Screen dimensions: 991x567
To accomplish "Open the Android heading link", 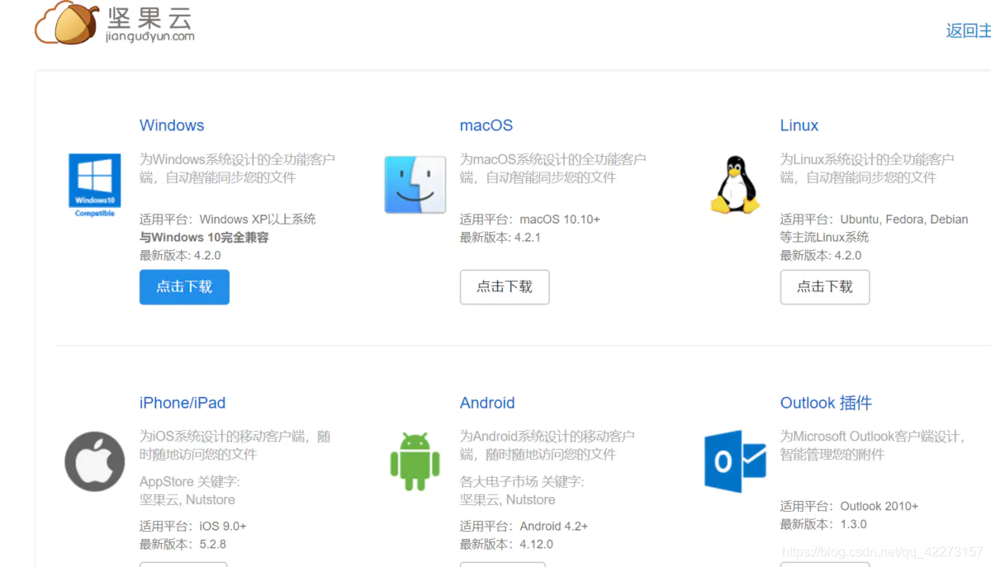I will [487, 403].
